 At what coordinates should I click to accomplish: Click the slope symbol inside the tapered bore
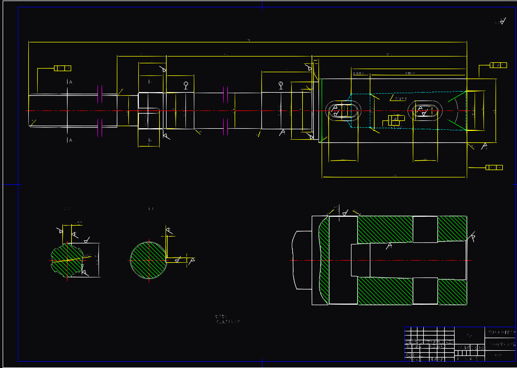point(398,98)
